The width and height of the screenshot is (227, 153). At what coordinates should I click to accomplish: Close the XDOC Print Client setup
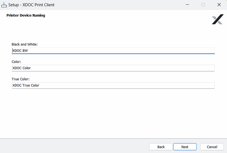pyautogui.click(x=219, y=5)
